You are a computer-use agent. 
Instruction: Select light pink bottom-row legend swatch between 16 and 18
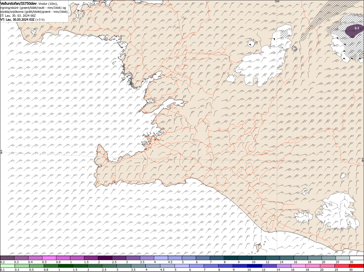(x=298, y=266)
